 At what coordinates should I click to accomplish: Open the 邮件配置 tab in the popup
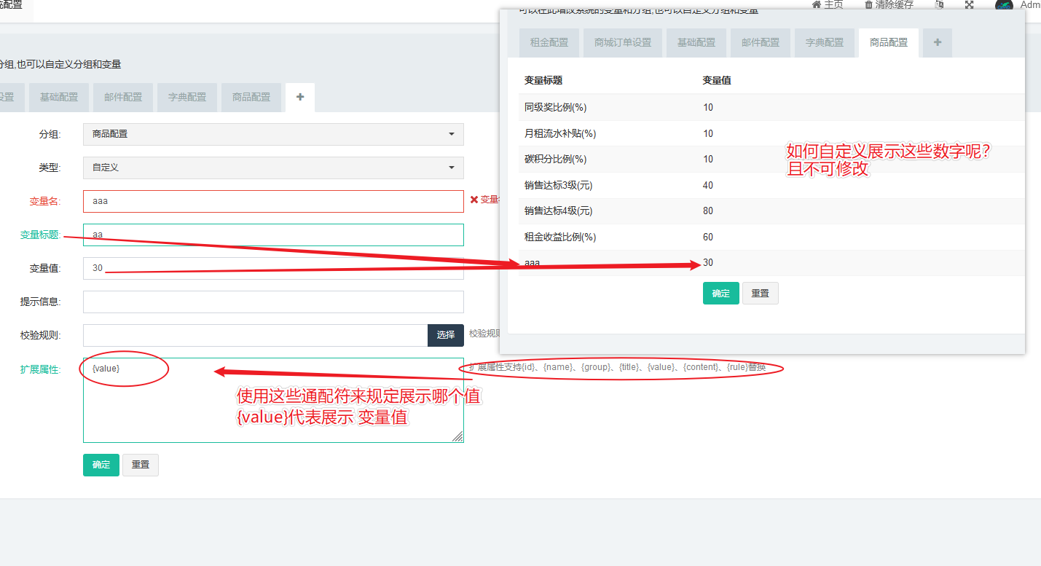(760, 42)
